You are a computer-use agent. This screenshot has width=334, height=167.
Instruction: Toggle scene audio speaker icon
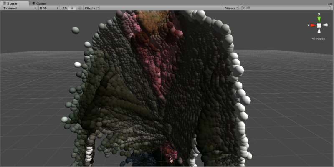[79, 8]
